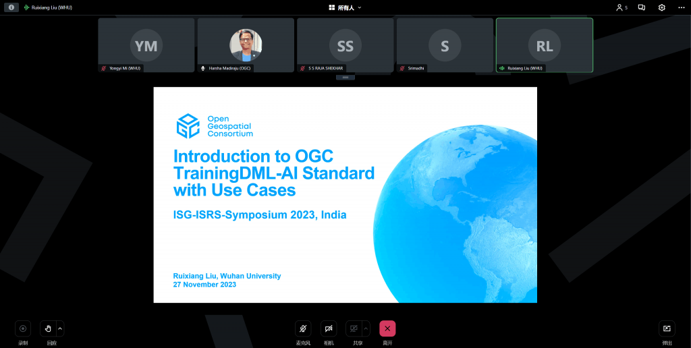The width and height of the screenshot is (691, 348).
Task: Open the chat window icon
Action: pos(642,7)
